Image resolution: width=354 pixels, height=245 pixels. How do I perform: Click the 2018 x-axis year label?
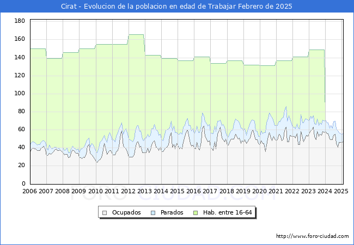(227, 191)
